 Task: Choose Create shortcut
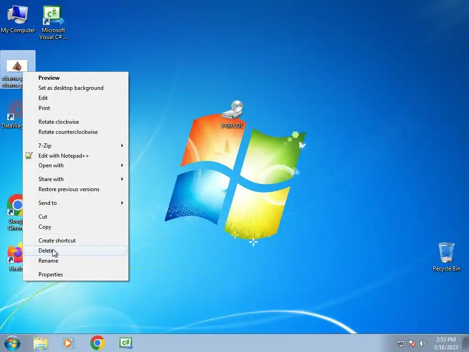click(76, 241)
